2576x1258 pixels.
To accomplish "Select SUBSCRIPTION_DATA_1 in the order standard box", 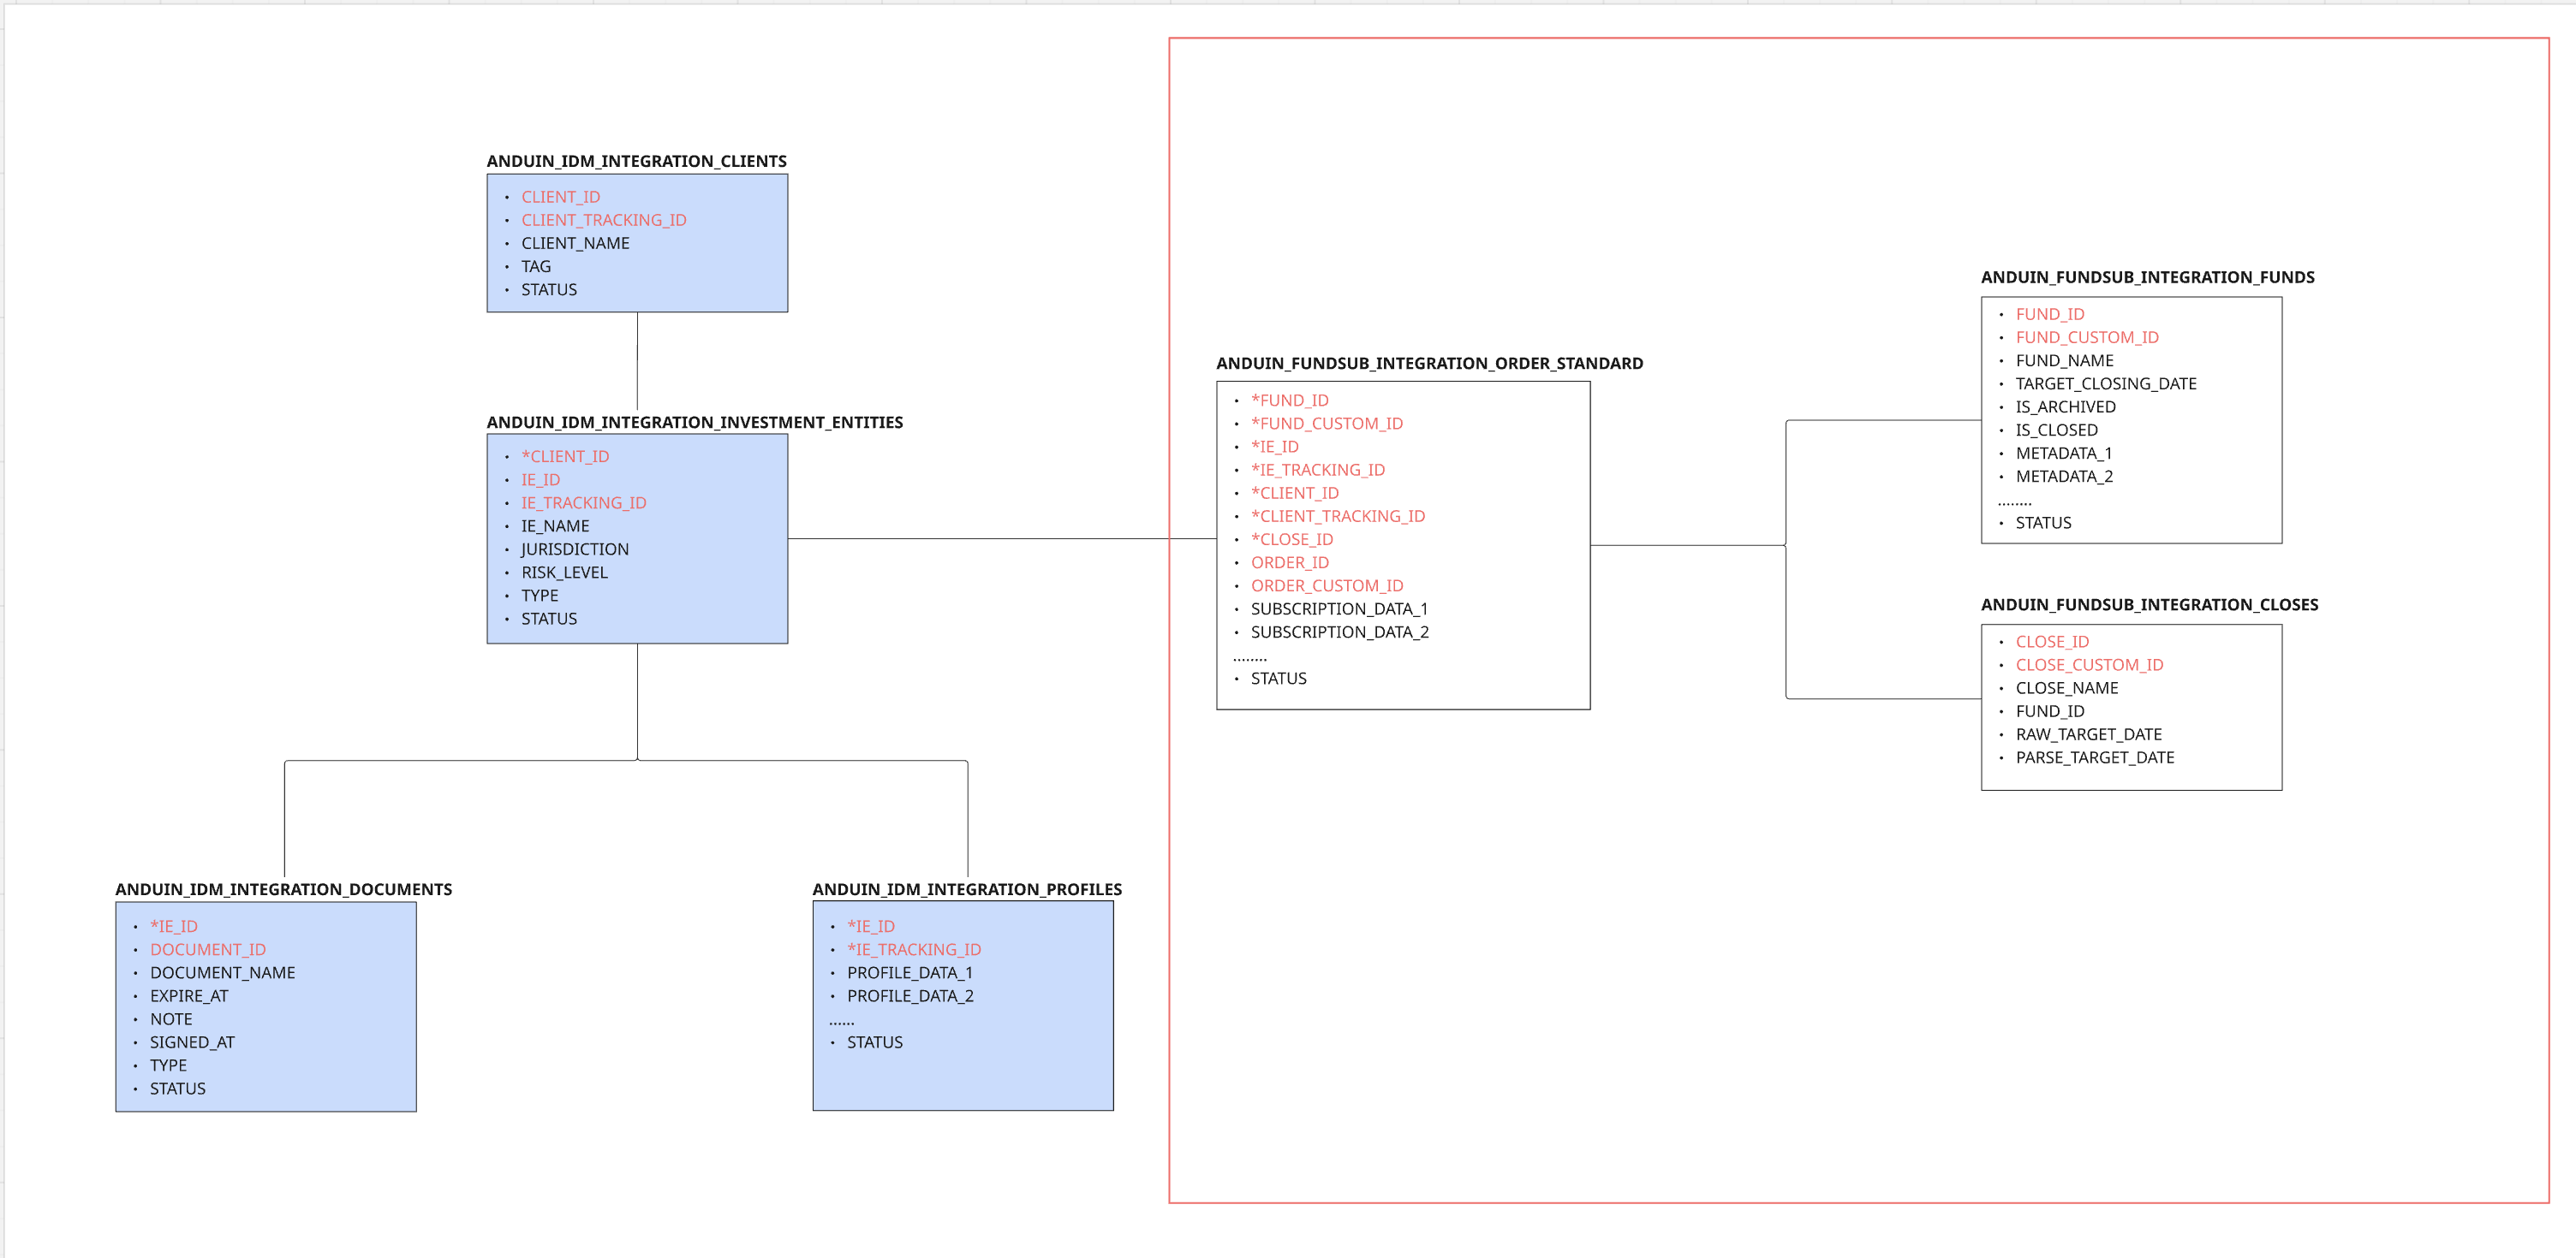I will point(1338,608).
